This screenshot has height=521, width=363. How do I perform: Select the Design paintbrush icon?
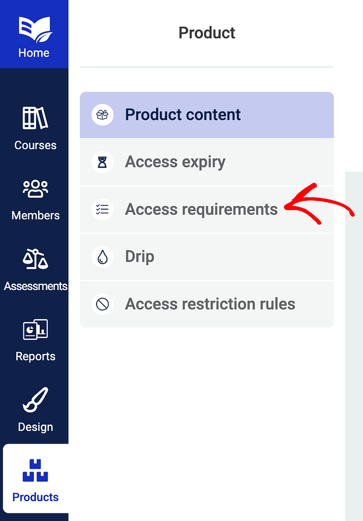click(x=35, y=400)
